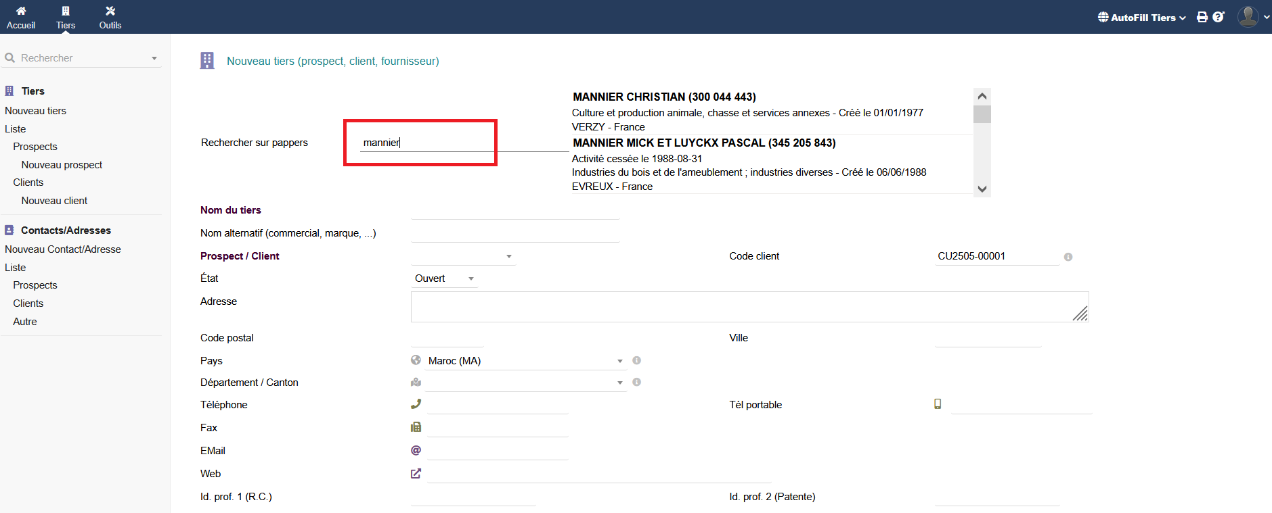This screenshot has width=1272, height=513.
Task: Open Nouveau Contact/Adresse link
Action: (x=63, y=249)
